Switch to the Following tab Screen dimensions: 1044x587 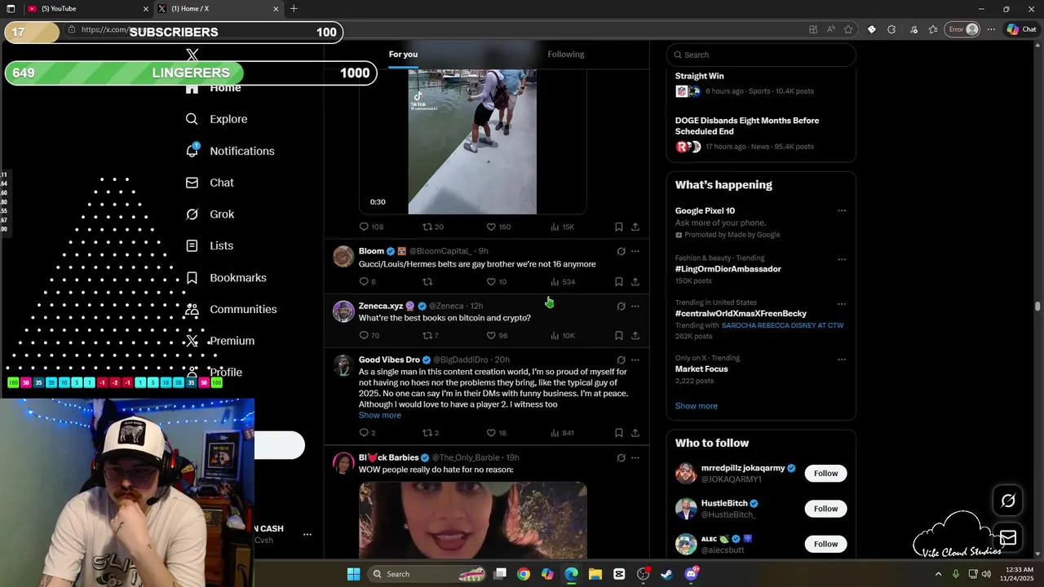coord(566,55)
